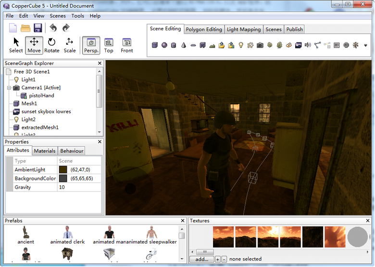The height and width of the screenshot is (267, 375).
Task: Toggle the Persp. view mode
Action: [x=91, y=45]
